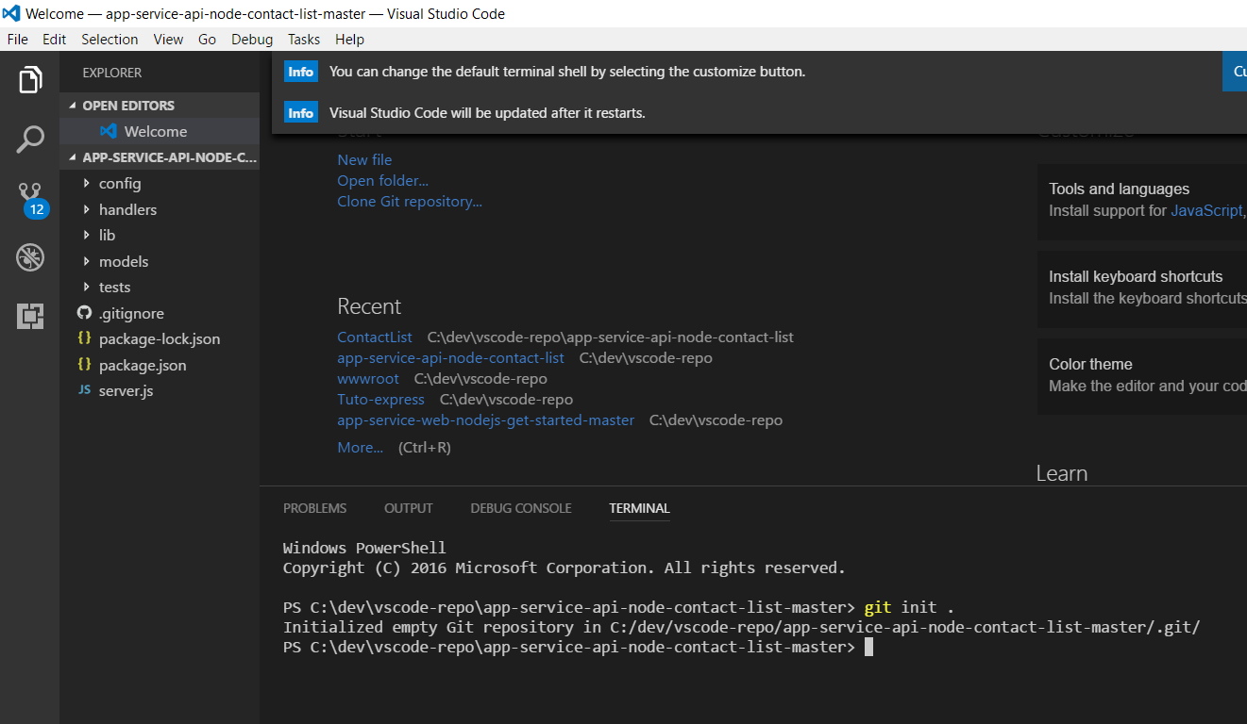Screen dimensions: 1247x724
Task: Click the Welcome tab VS Code icon
Action: click(x=109, y=131)
